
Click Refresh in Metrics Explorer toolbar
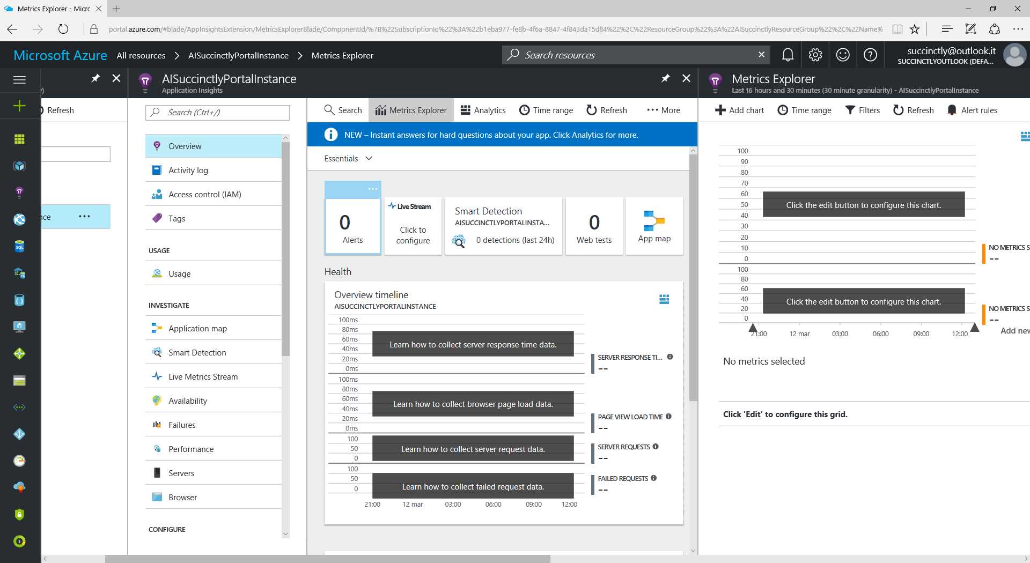click(914, 110)
